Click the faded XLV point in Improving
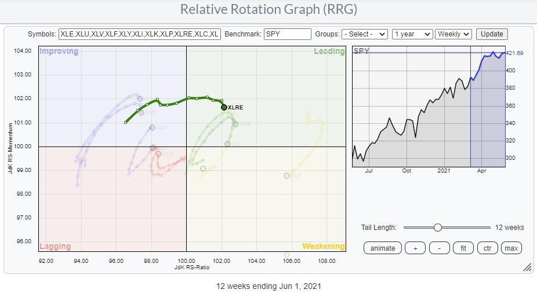This screenshot has height=293, width=537. [152, 127]
